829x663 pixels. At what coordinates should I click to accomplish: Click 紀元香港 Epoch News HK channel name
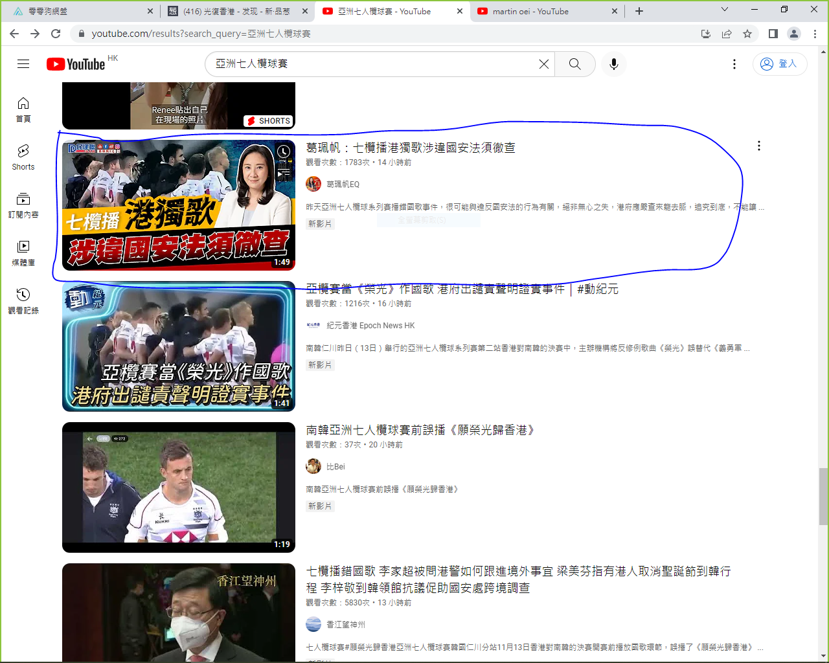(370, 326)
